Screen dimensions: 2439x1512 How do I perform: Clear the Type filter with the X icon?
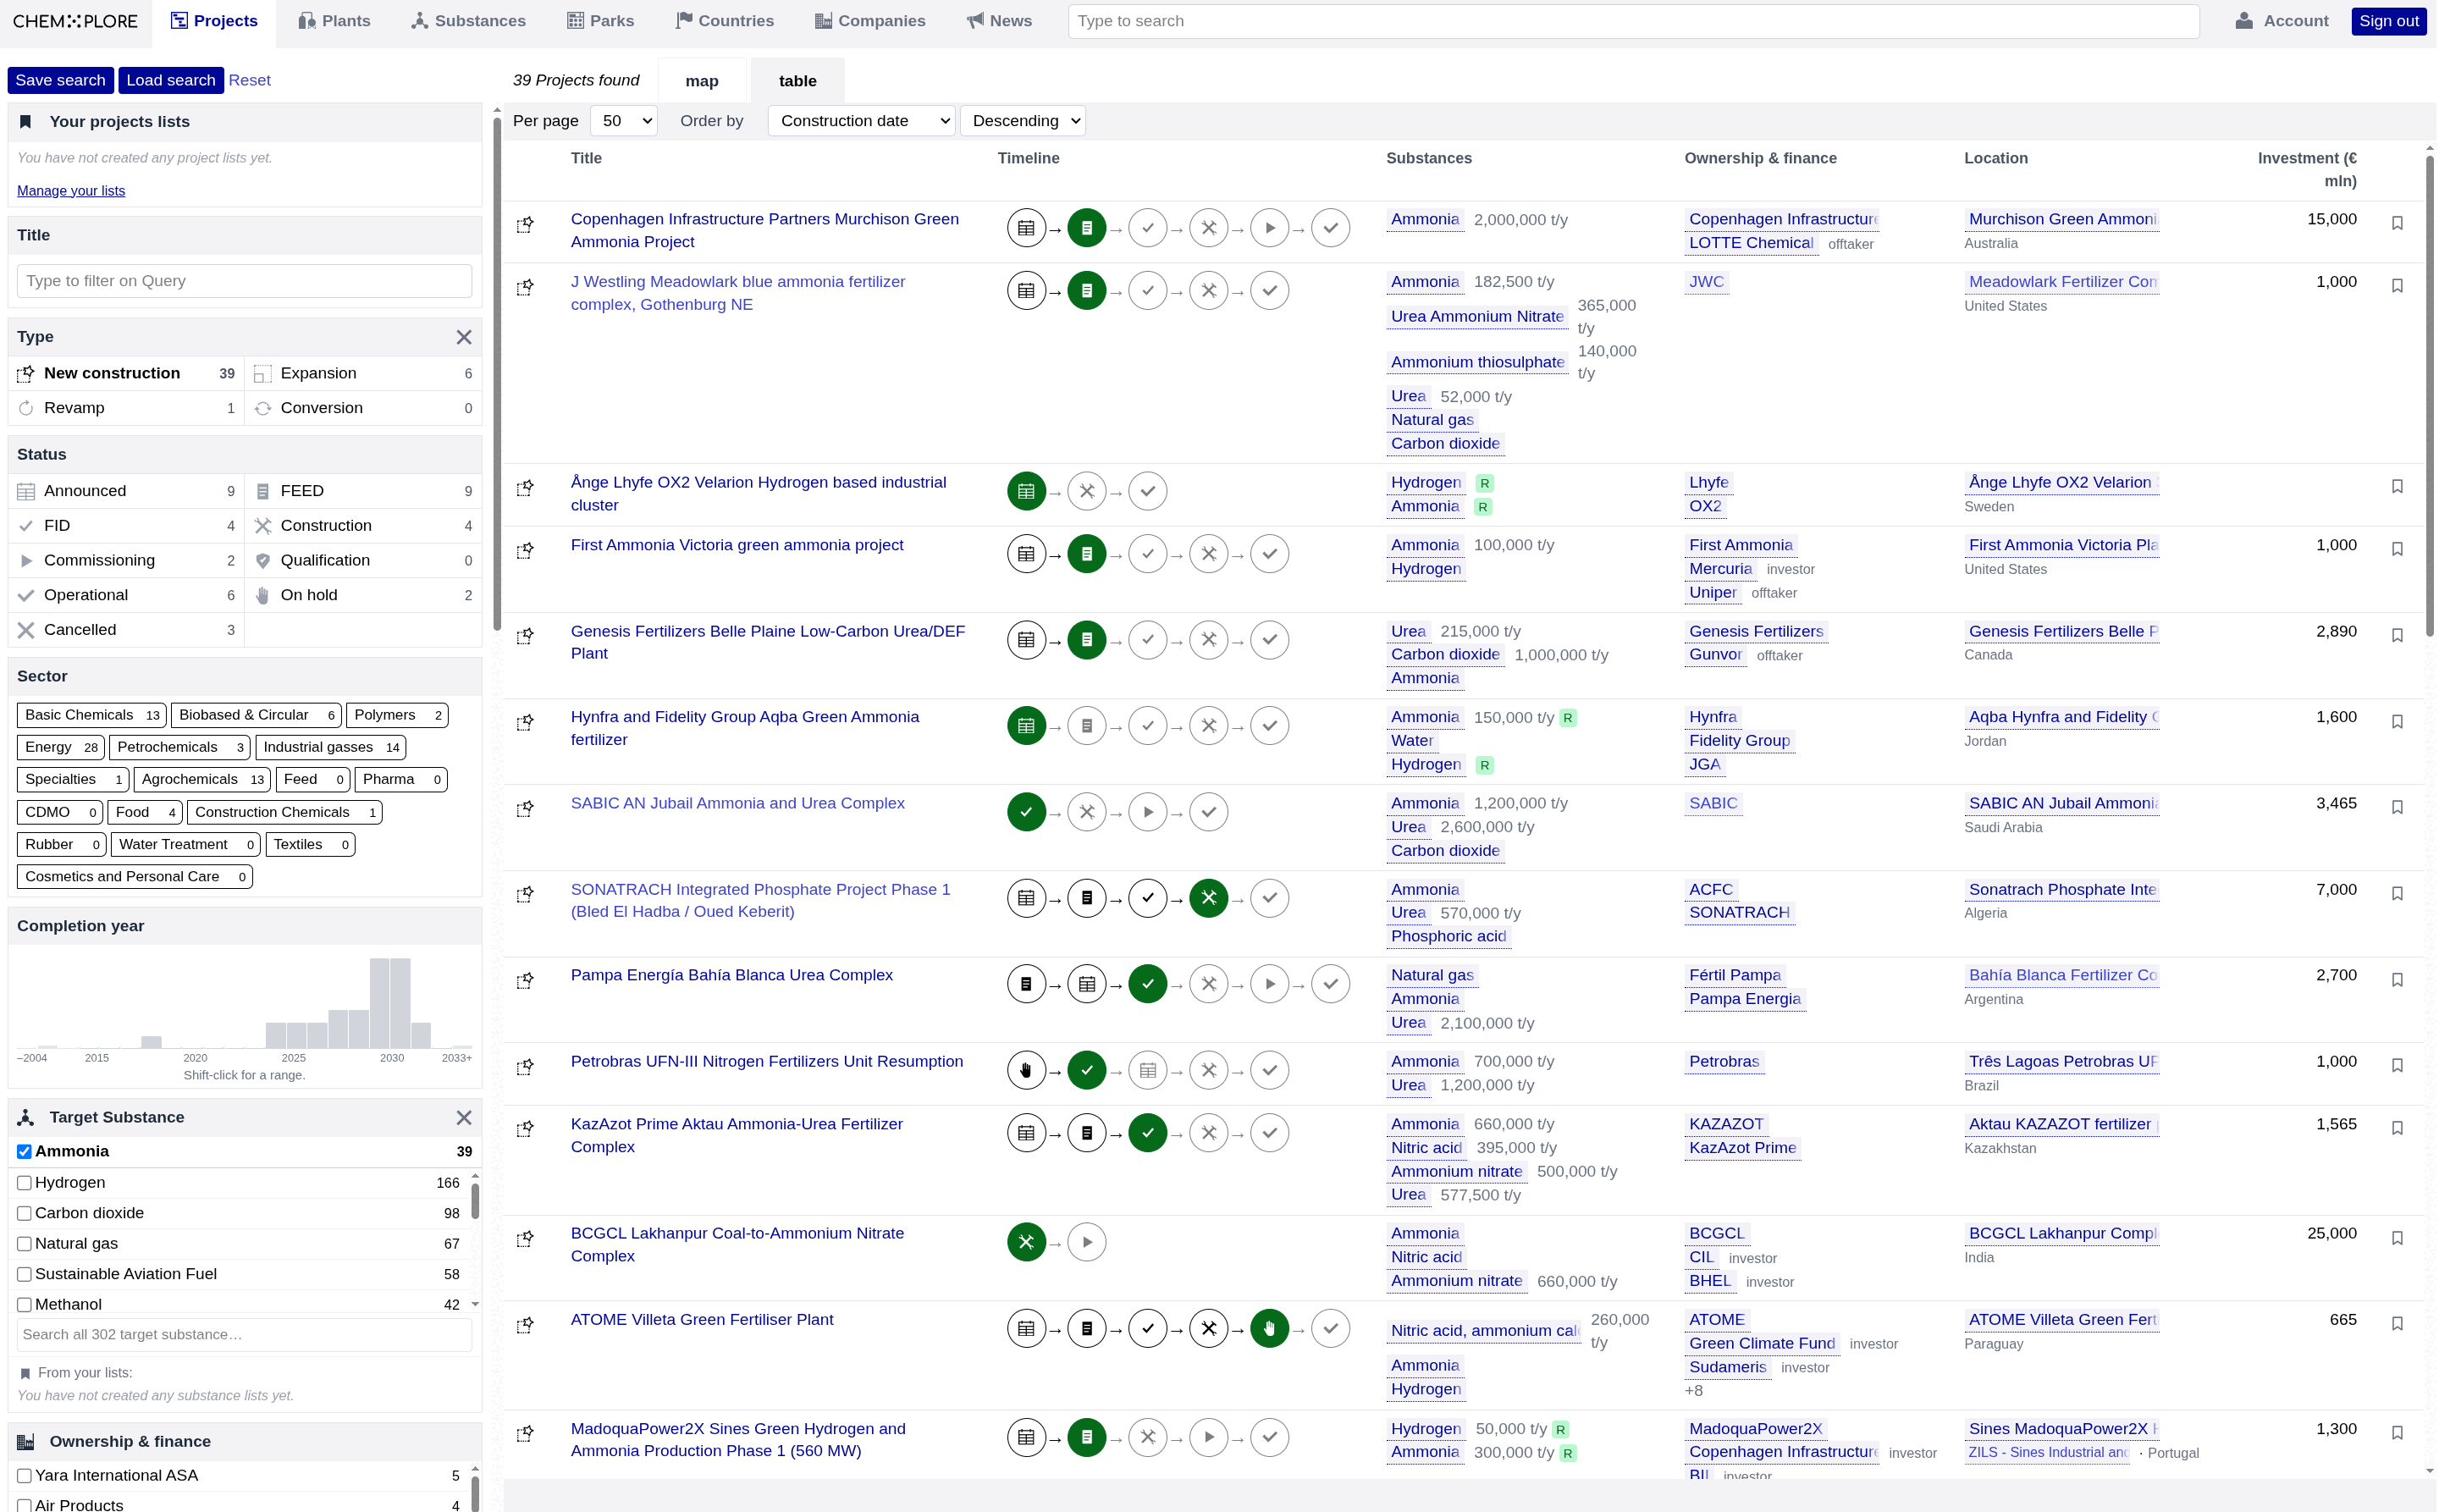coord(464,337)
